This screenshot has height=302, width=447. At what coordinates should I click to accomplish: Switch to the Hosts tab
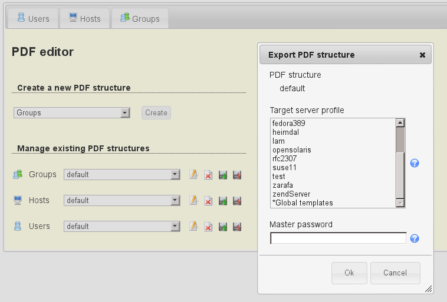[84, 18]
